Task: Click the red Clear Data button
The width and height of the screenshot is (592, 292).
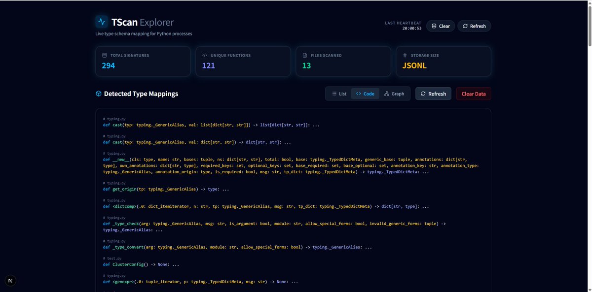Action: click(x=474, y=94)
